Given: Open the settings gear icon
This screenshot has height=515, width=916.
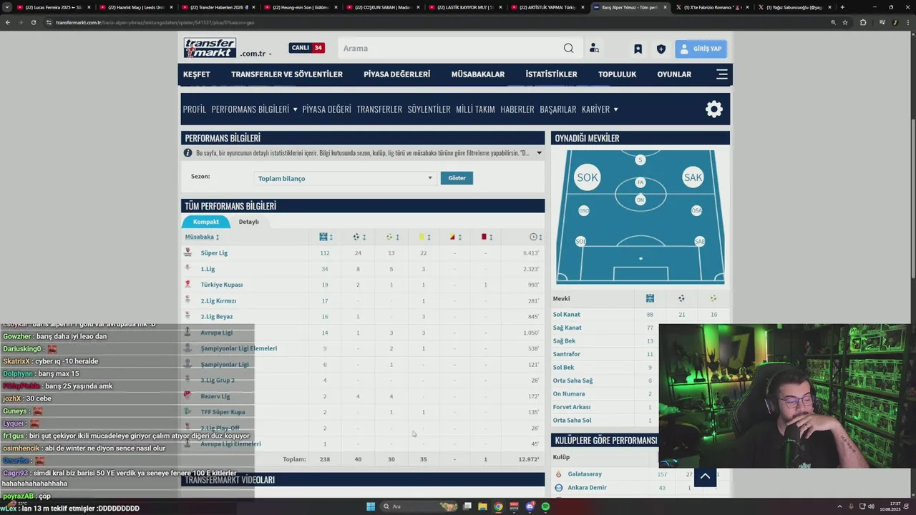Looking at the screenshot, I should pos(713,109).
